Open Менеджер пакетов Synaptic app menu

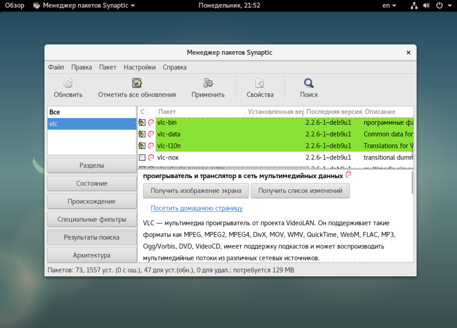pos(84,5)
